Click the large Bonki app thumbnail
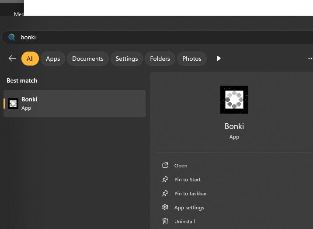The image size is (313, 229). tap(234, 100)
